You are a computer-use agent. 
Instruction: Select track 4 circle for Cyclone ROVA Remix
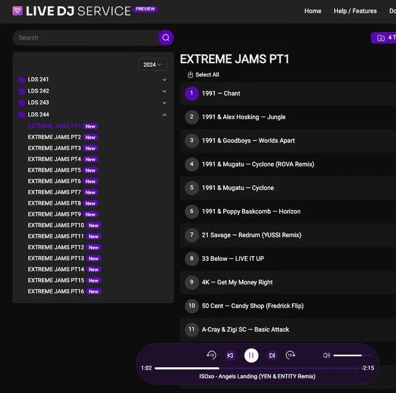(x=192, y=164)
